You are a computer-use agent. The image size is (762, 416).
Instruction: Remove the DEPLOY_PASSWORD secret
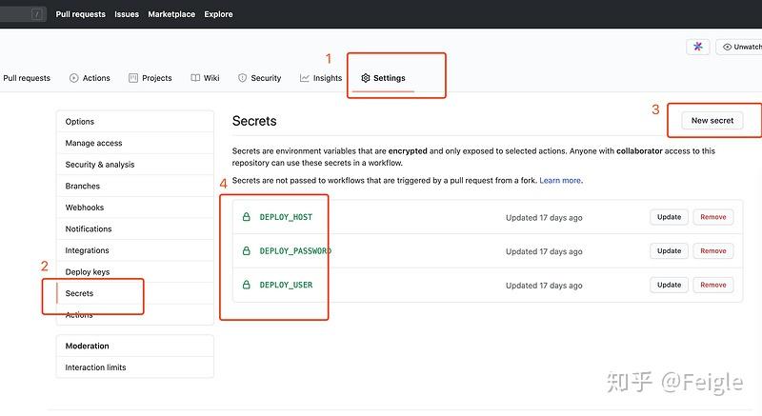click(712, 251)
